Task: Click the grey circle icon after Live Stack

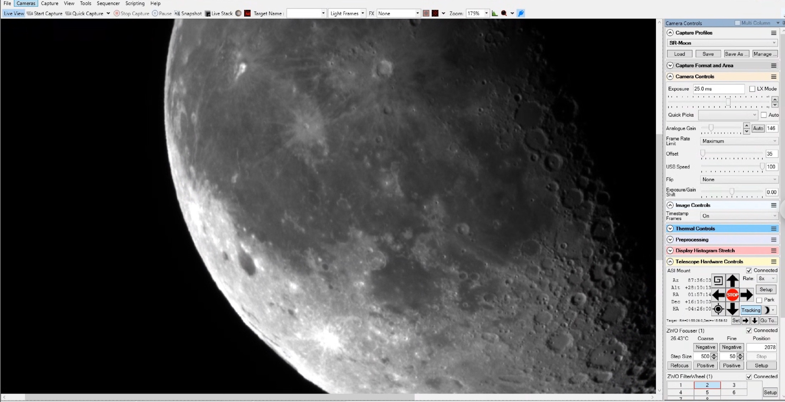Action: click(238, 13)
